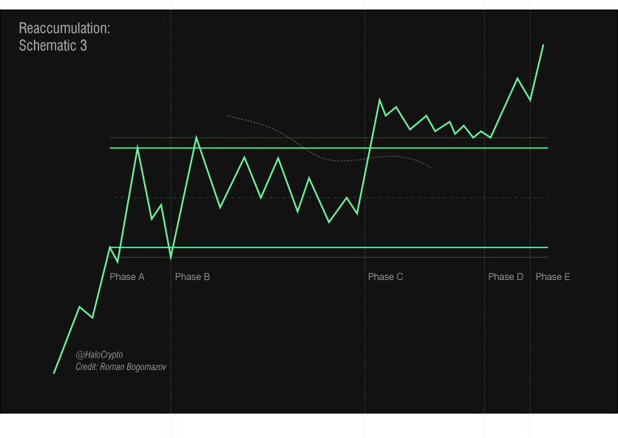Viewport: 618px width, 438px height.
Task: Click the curved dotted gray trend line
Action: (329, 142)
